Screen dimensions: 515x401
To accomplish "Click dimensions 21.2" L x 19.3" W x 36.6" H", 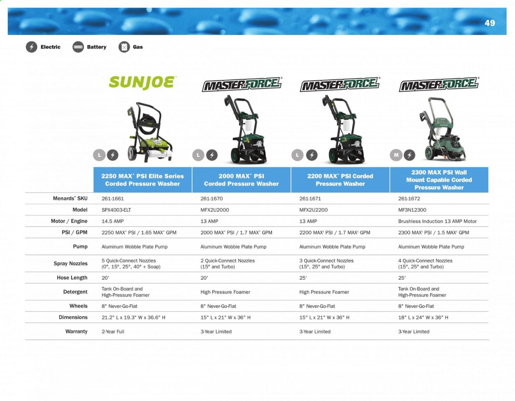I will pyautogui.click(x=133, y=318).
